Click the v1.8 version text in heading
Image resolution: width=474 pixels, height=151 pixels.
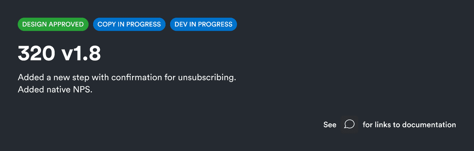(x=81, y=53)
